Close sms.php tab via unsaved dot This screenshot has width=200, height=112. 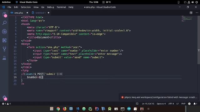[x=27, y=13]
